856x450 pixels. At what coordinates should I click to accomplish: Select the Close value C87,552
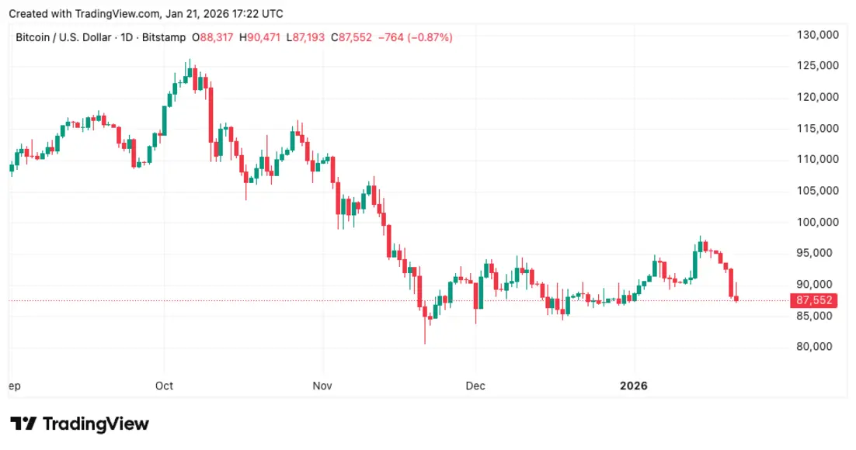point(351,38)
